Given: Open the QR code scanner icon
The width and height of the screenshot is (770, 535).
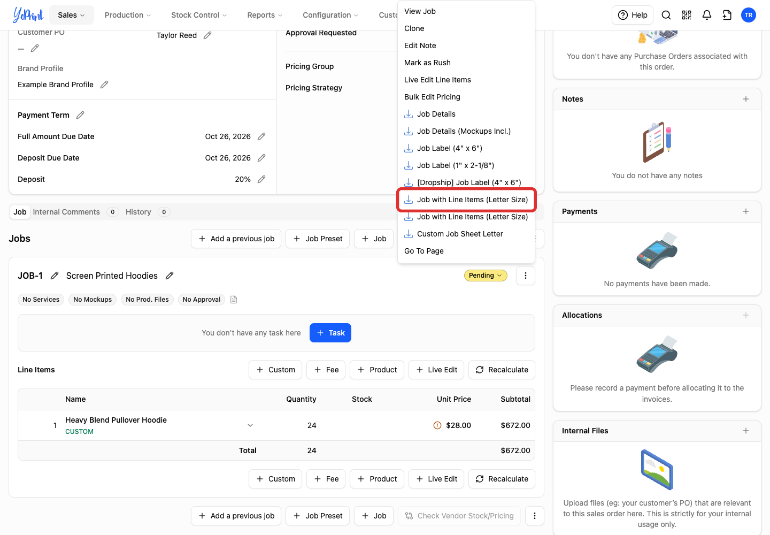Looking at the screenshot, I should tap(687, 15).
